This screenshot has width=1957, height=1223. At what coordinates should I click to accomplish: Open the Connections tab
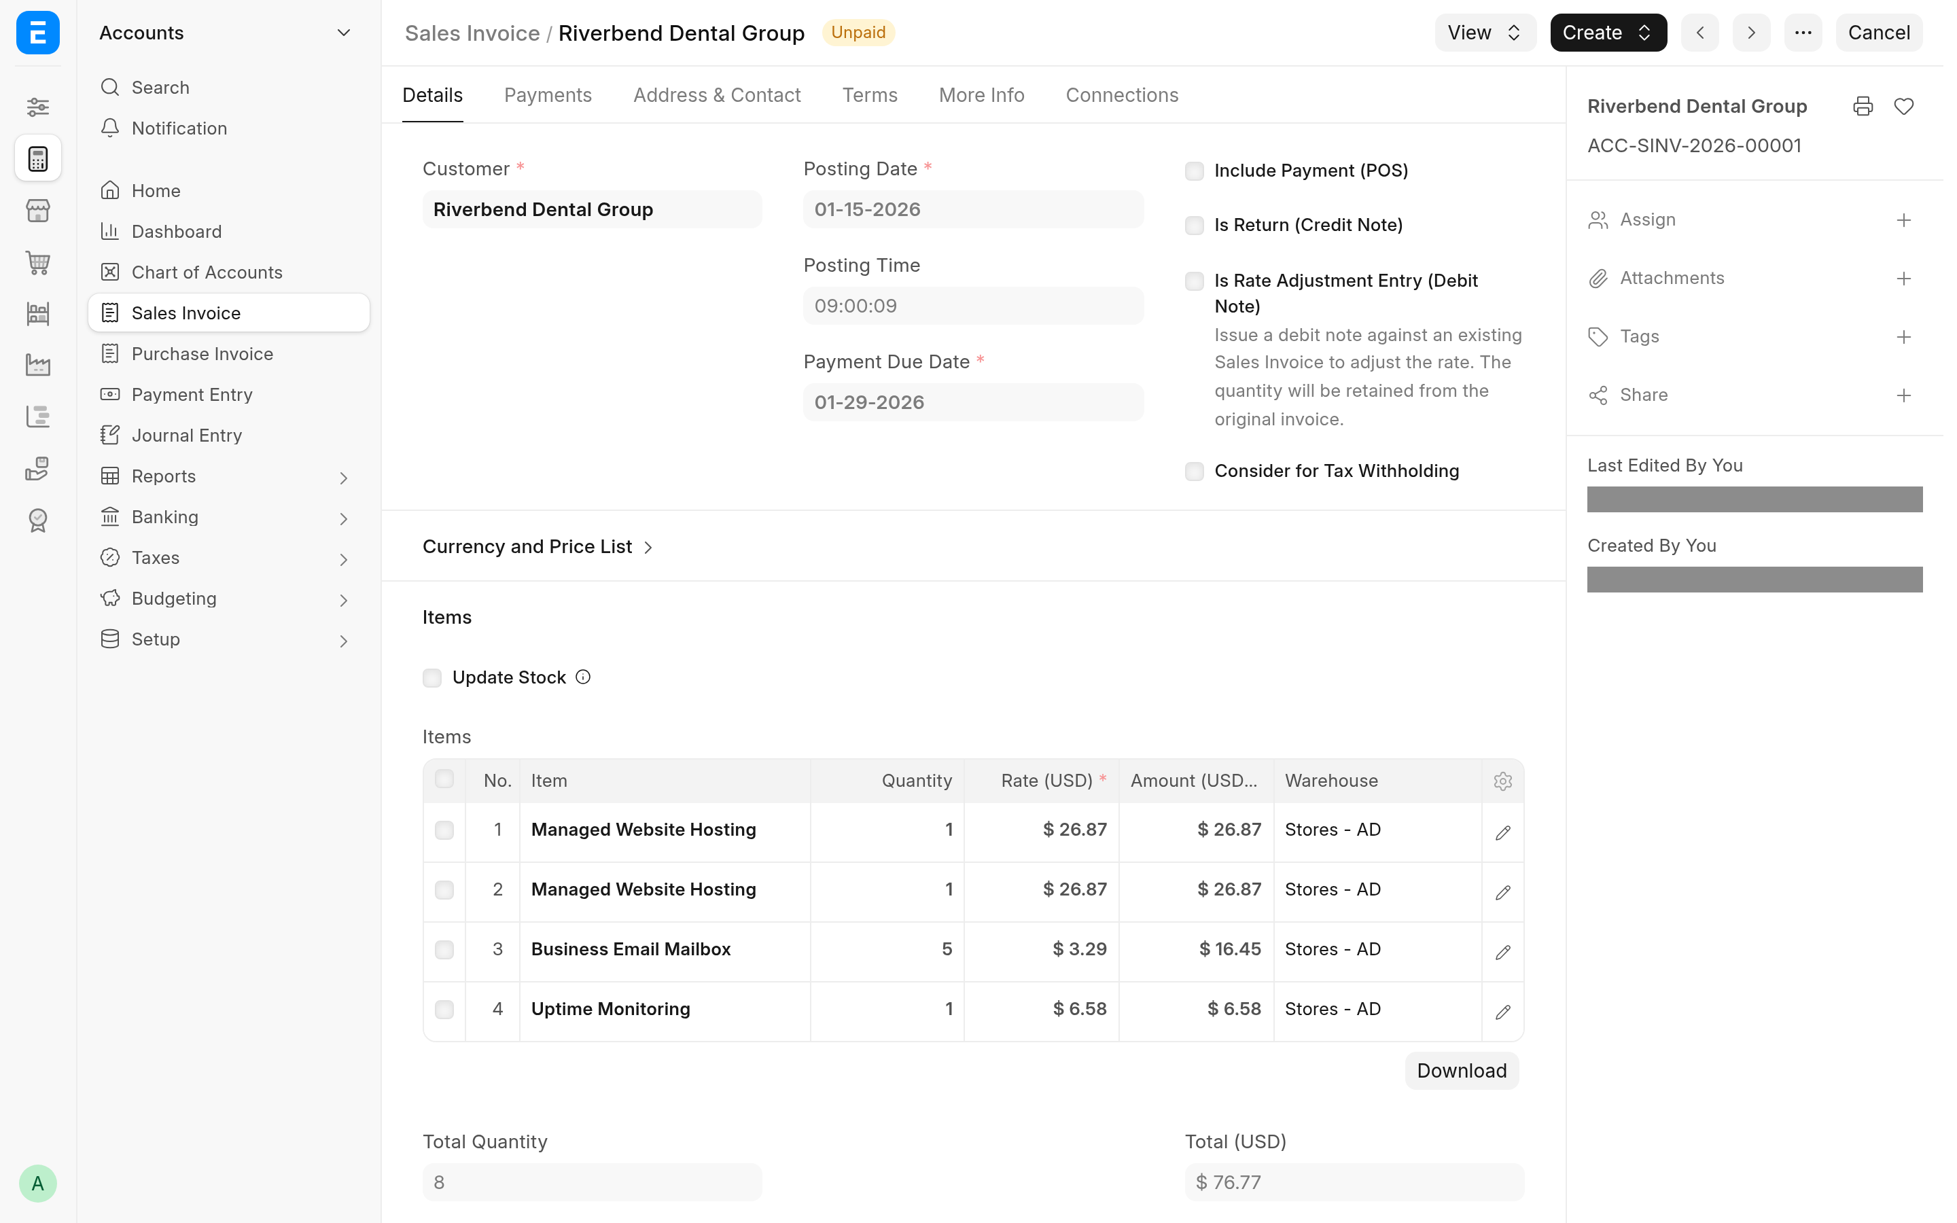(1122, 95)
